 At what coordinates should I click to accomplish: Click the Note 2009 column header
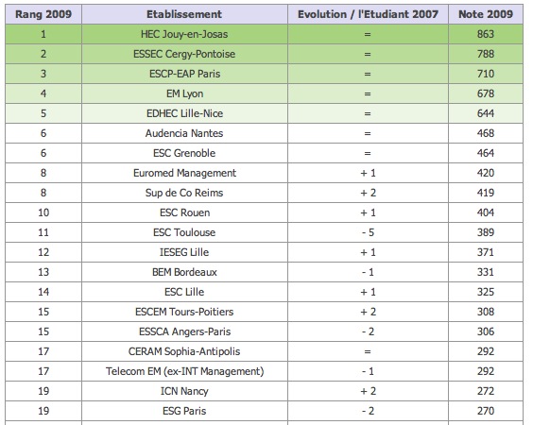point(486,14)
